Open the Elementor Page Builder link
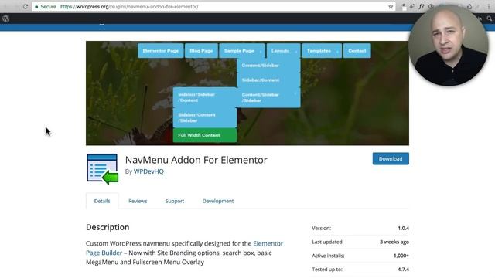The width and height of the screenshot is (495, 278). (x=184, y=248)
